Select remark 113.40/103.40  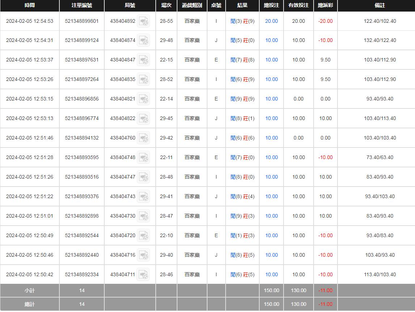click(x=380, y=275)
